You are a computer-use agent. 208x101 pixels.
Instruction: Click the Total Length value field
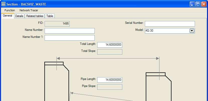point(110,45)
